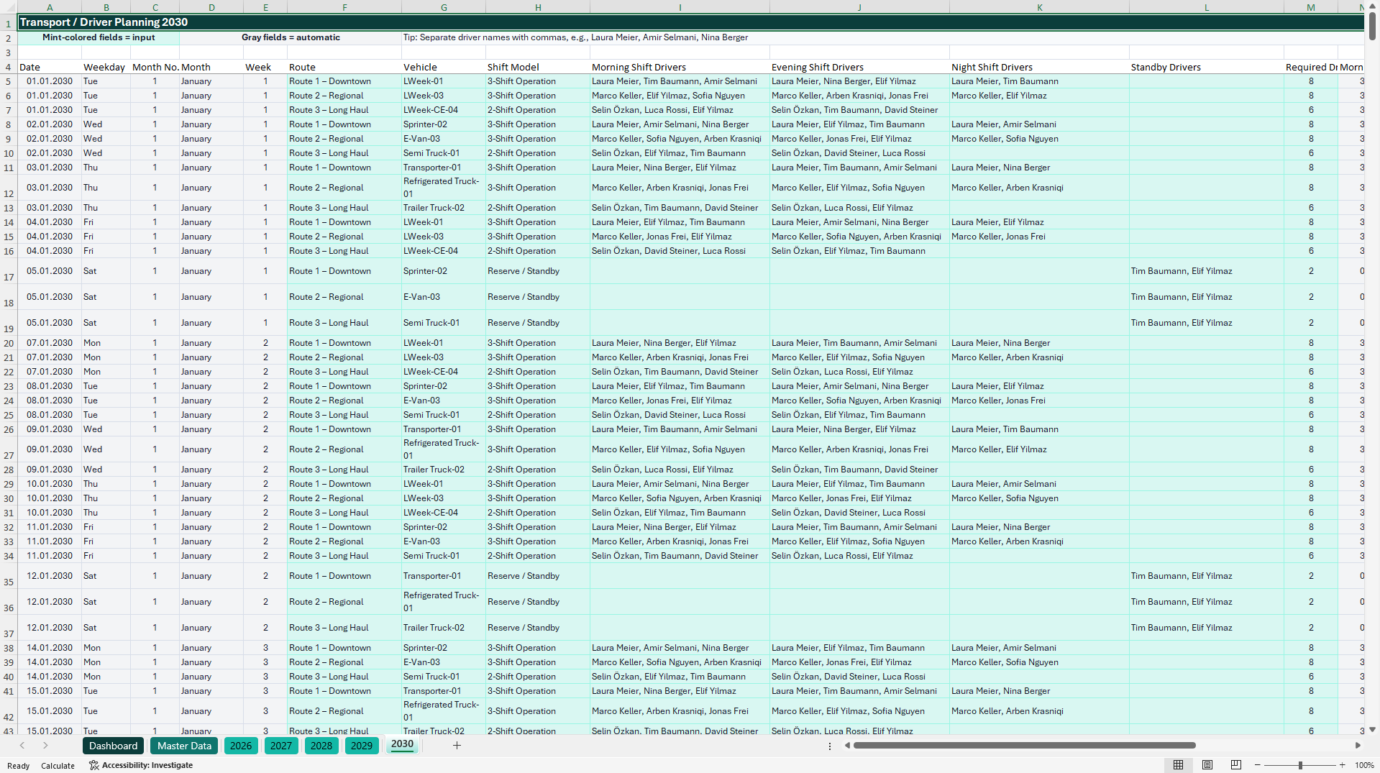
Task: Select standby drivers cell in row 18
Action: (1207, 297)
